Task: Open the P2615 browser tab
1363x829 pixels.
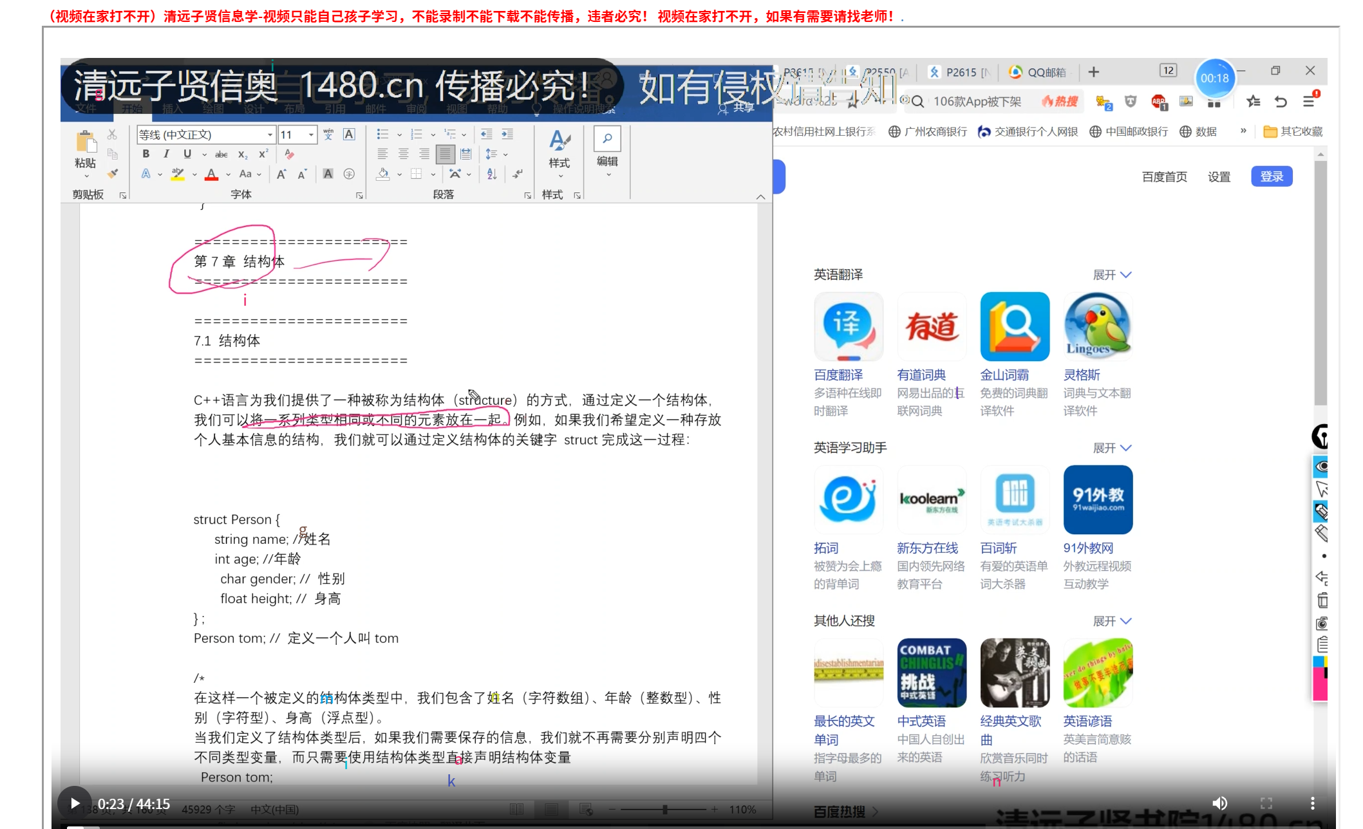Action: [x=960, y=72]
